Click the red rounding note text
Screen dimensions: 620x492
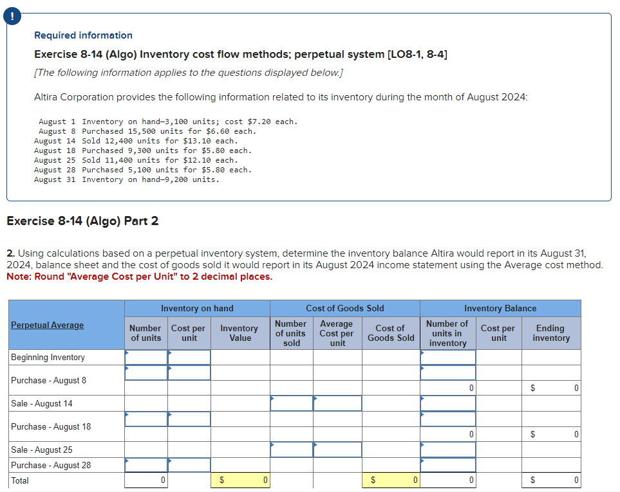pyautogui.click(x=140, y=277)
